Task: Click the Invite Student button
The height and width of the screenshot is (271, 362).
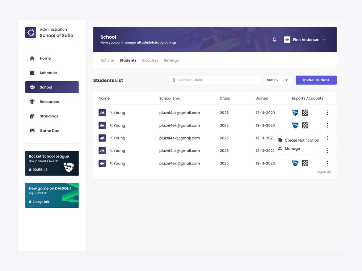Action: coord(316,80)
